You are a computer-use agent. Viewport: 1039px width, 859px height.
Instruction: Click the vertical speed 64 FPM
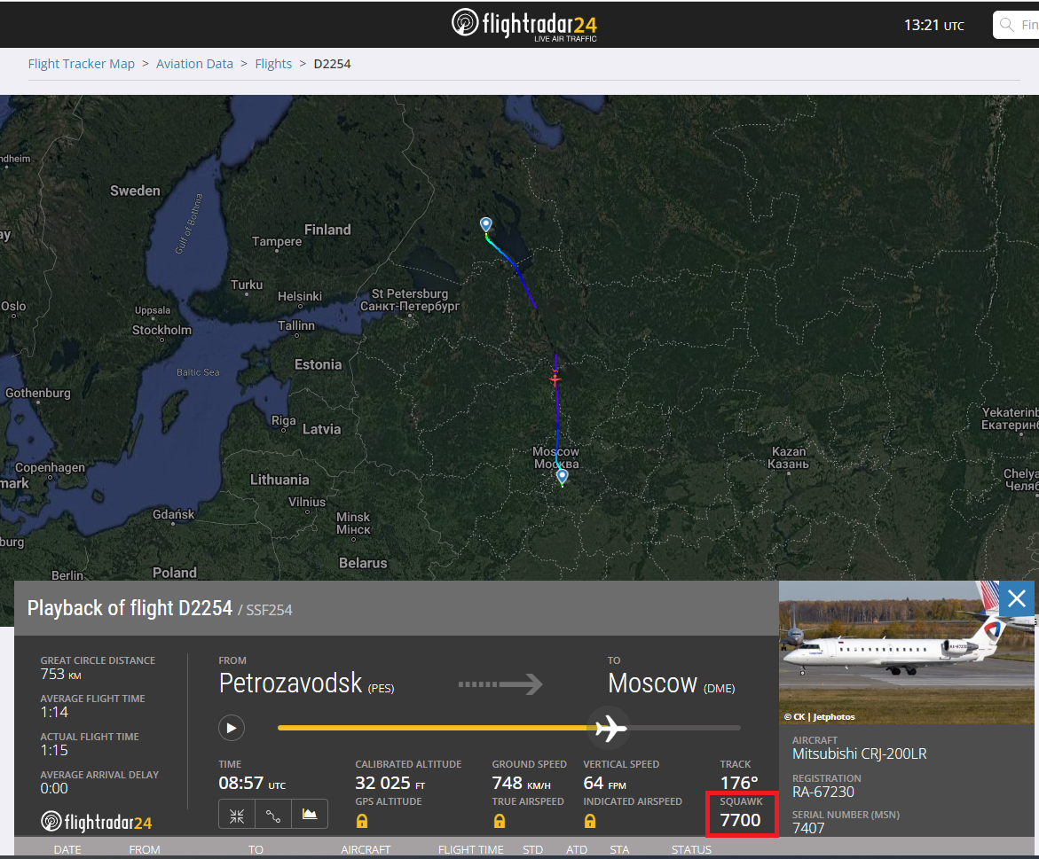(604, 784)
